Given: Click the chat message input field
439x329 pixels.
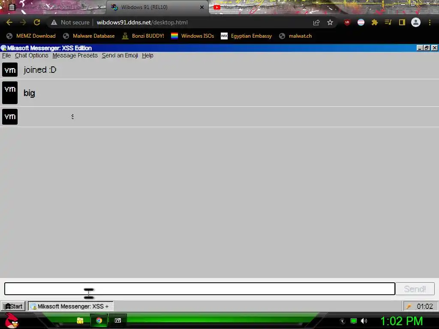Looking at the screenshot, I should coord(200,289).
